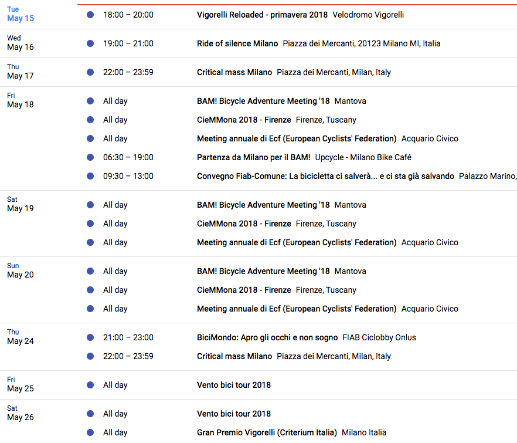Screen dimensions: 517x443
Task: Open the Sat May 26 date header
Action: (21, 413)
